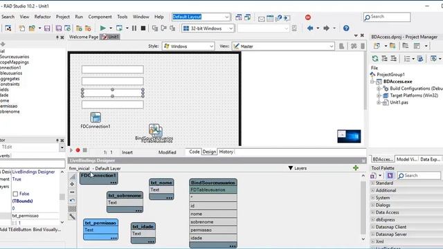
Task: Expand the Layers disclosure triangle
Action: (x=291, y=168)
